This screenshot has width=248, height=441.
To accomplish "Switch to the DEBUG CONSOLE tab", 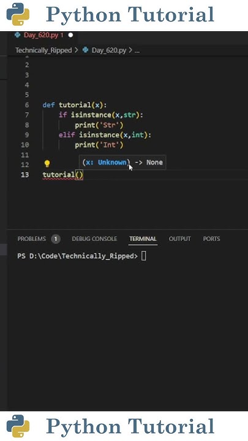I will click(x=94, y=239).
